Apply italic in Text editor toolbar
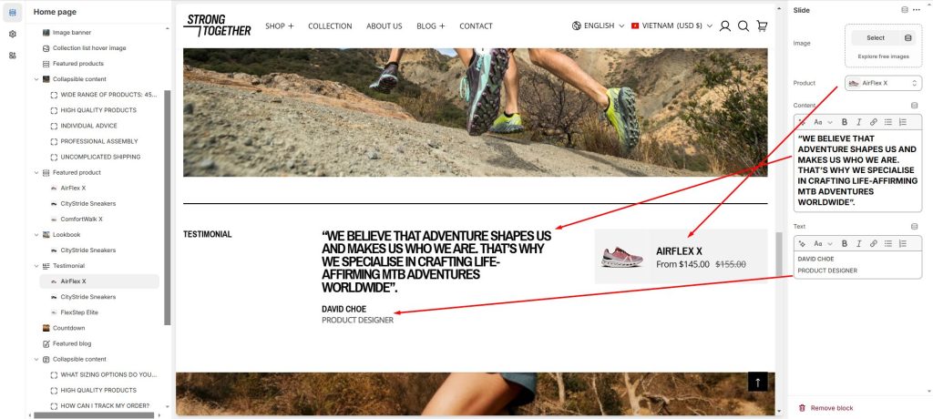Screen dimensions: 933x419 [x=858, y=243]
